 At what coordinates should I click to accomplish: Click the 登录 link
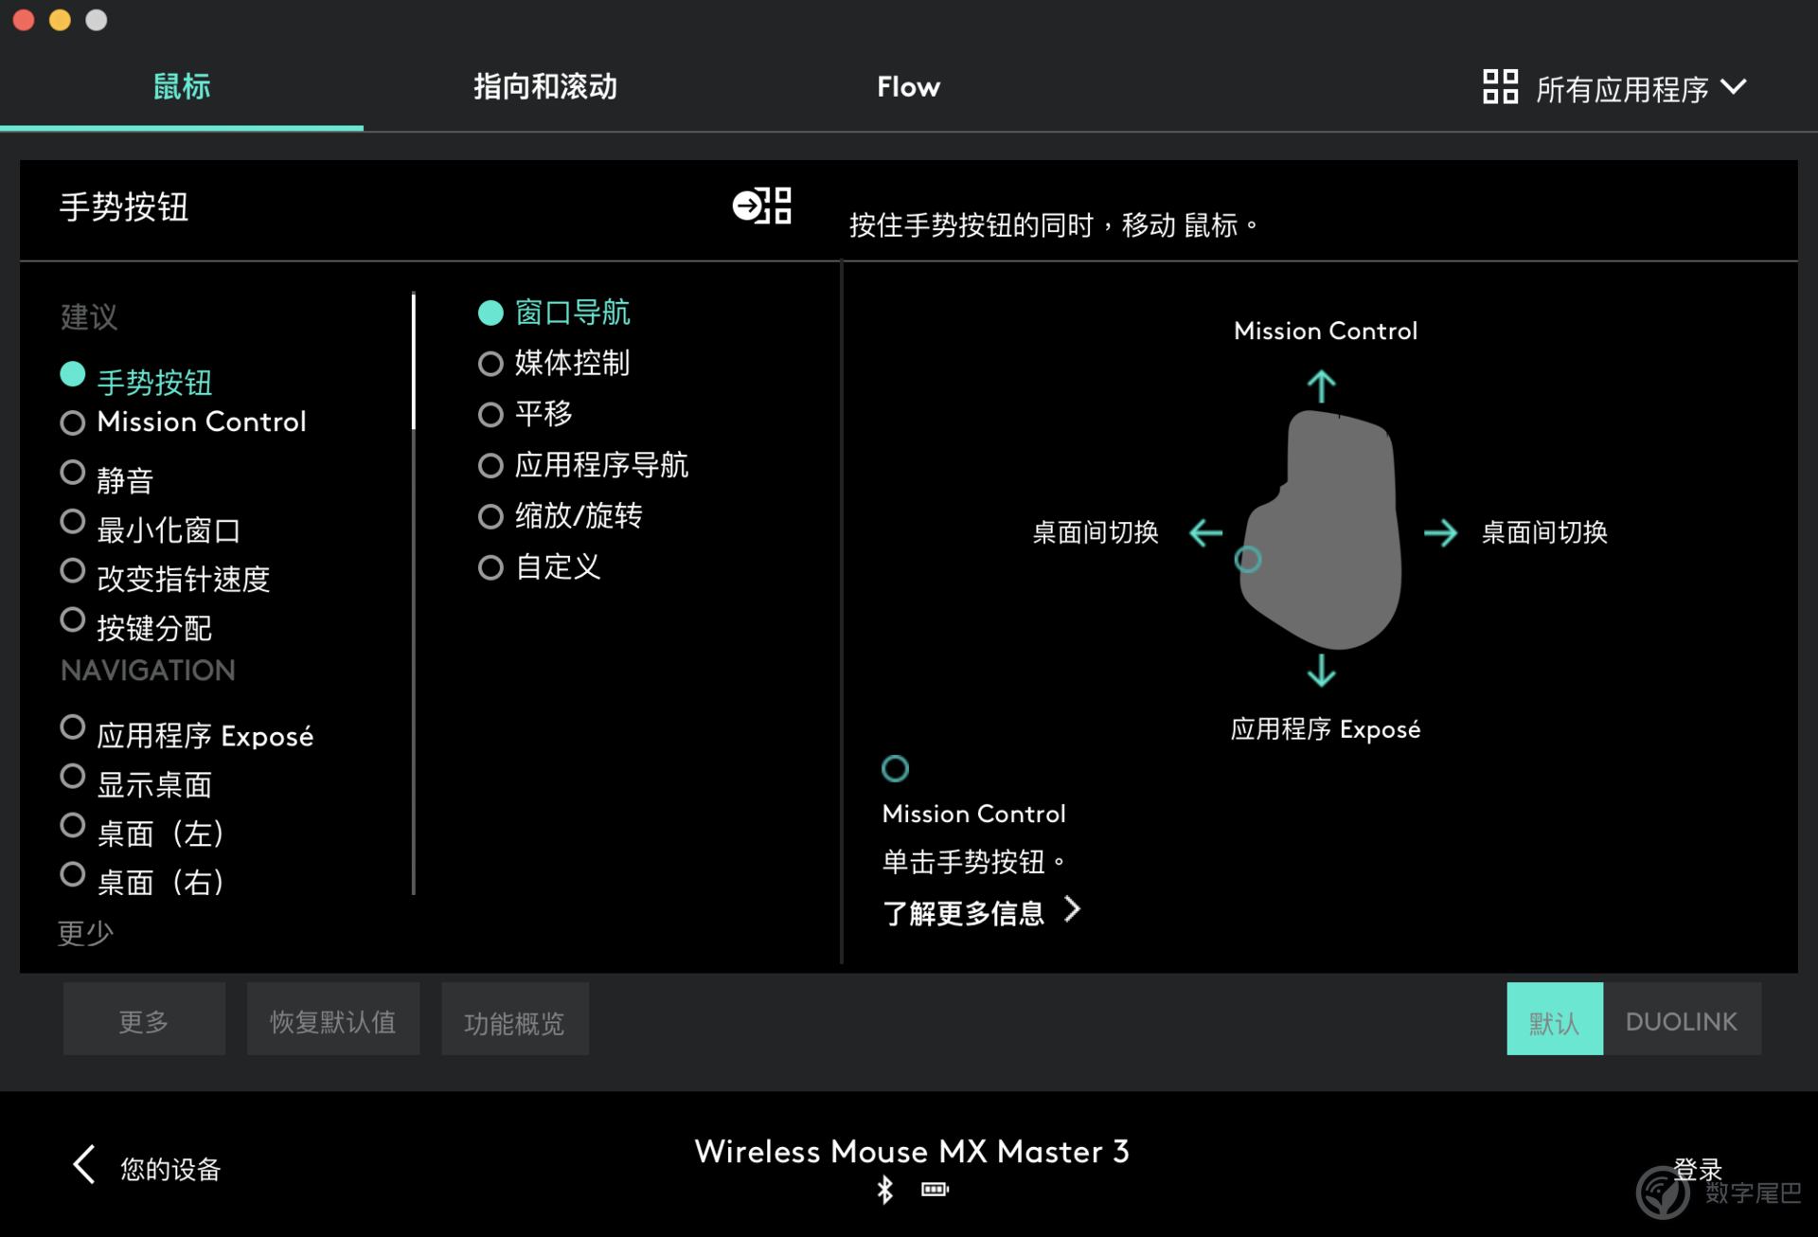click(1697, 1169)
